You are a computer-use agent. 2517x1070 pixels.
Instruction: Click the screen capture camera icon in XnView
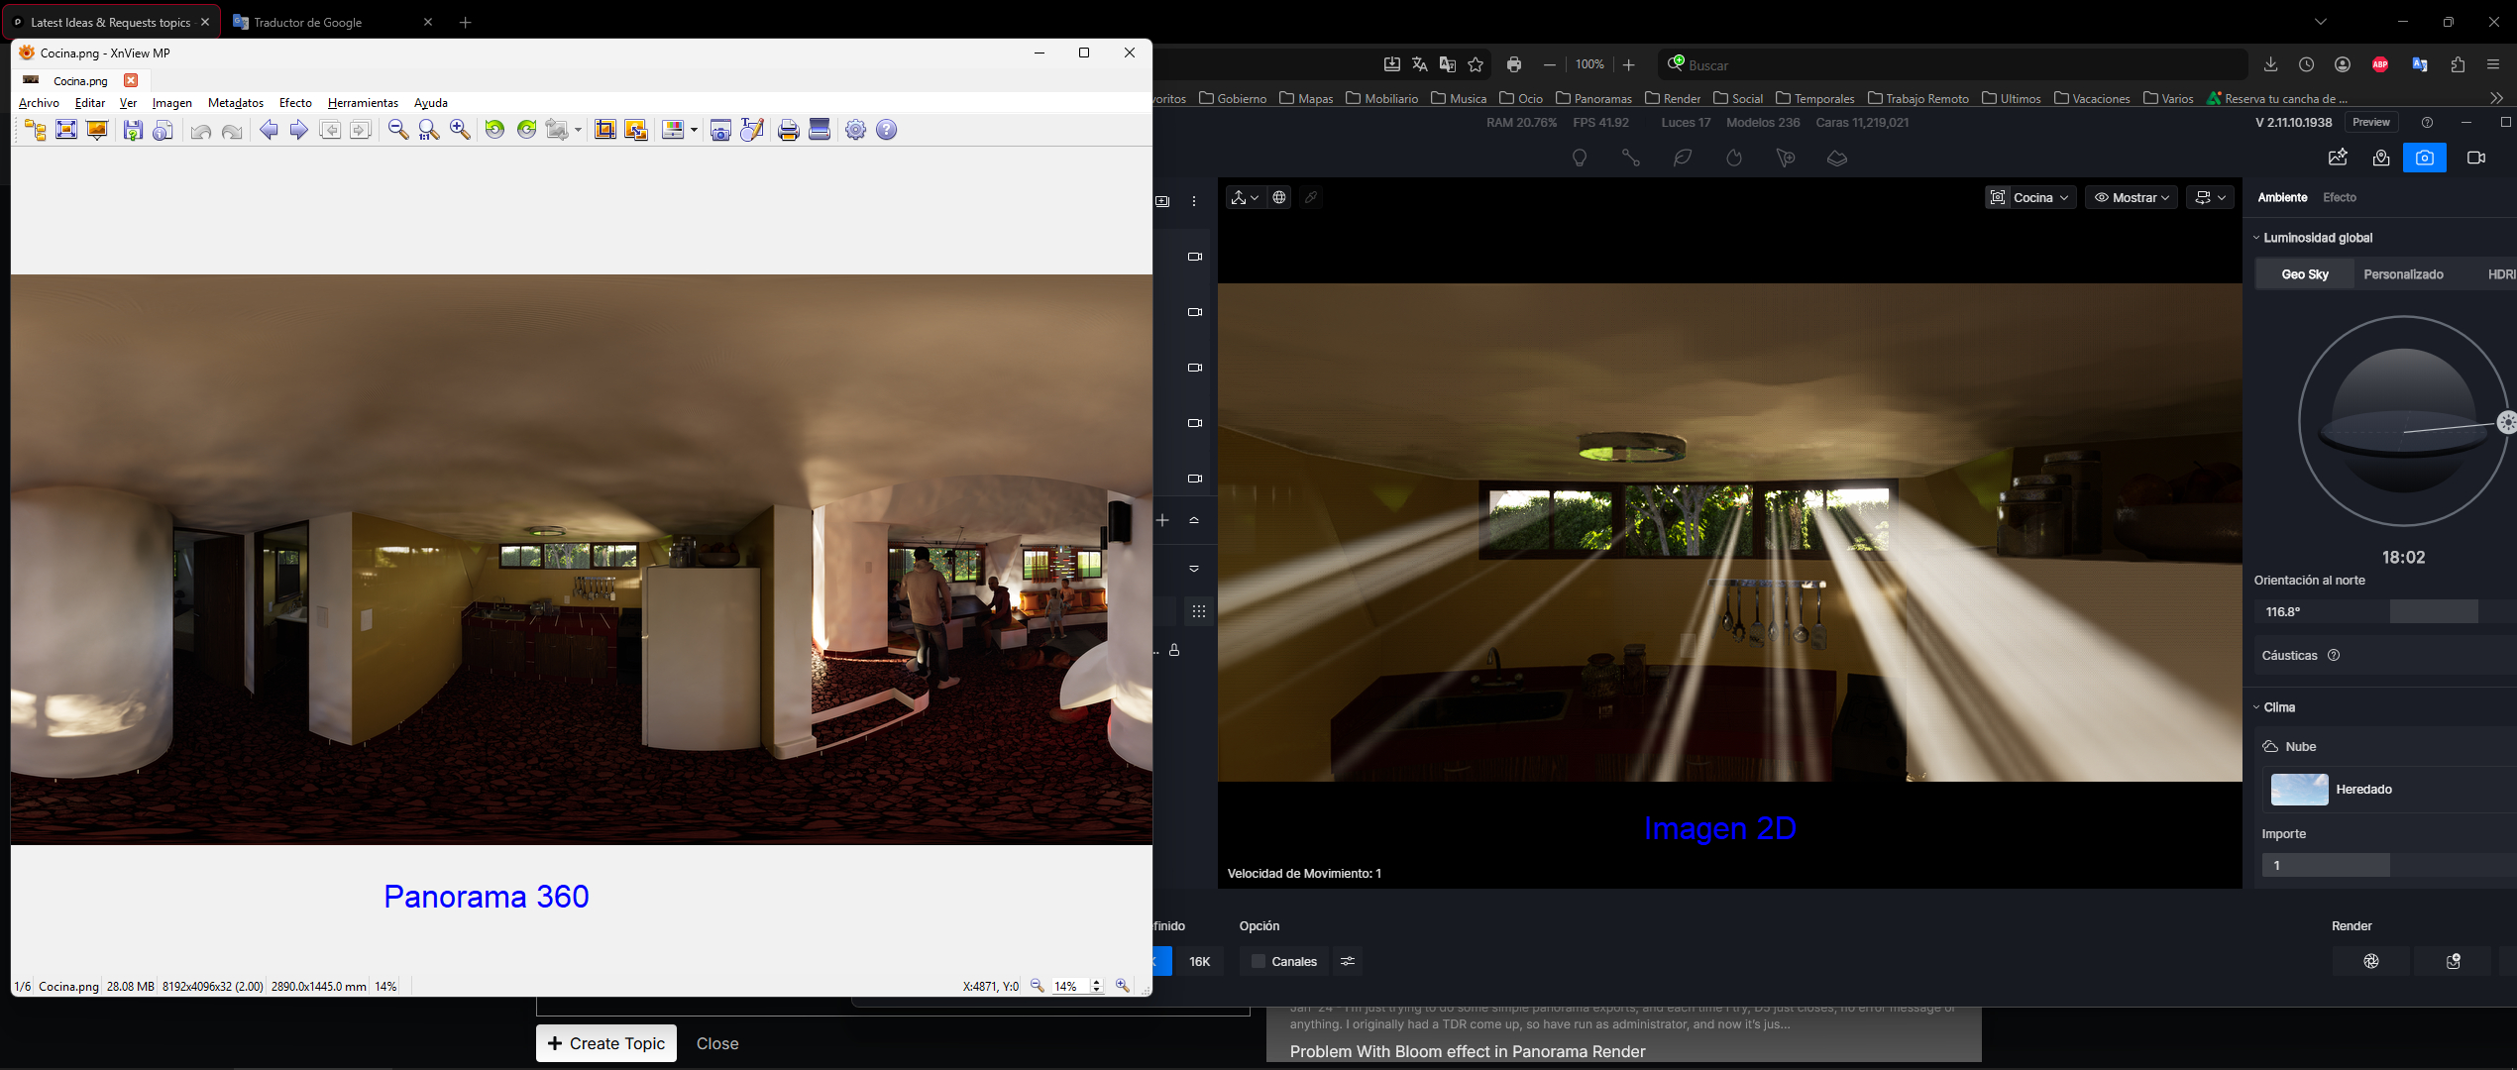coord(720,130)
